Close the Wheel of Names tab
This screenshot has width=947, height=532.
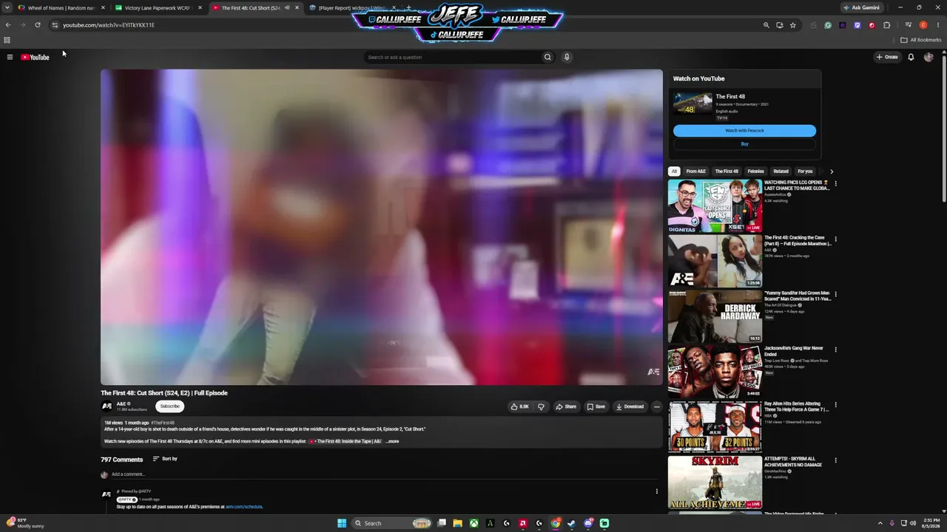click(x=103, y=7)
